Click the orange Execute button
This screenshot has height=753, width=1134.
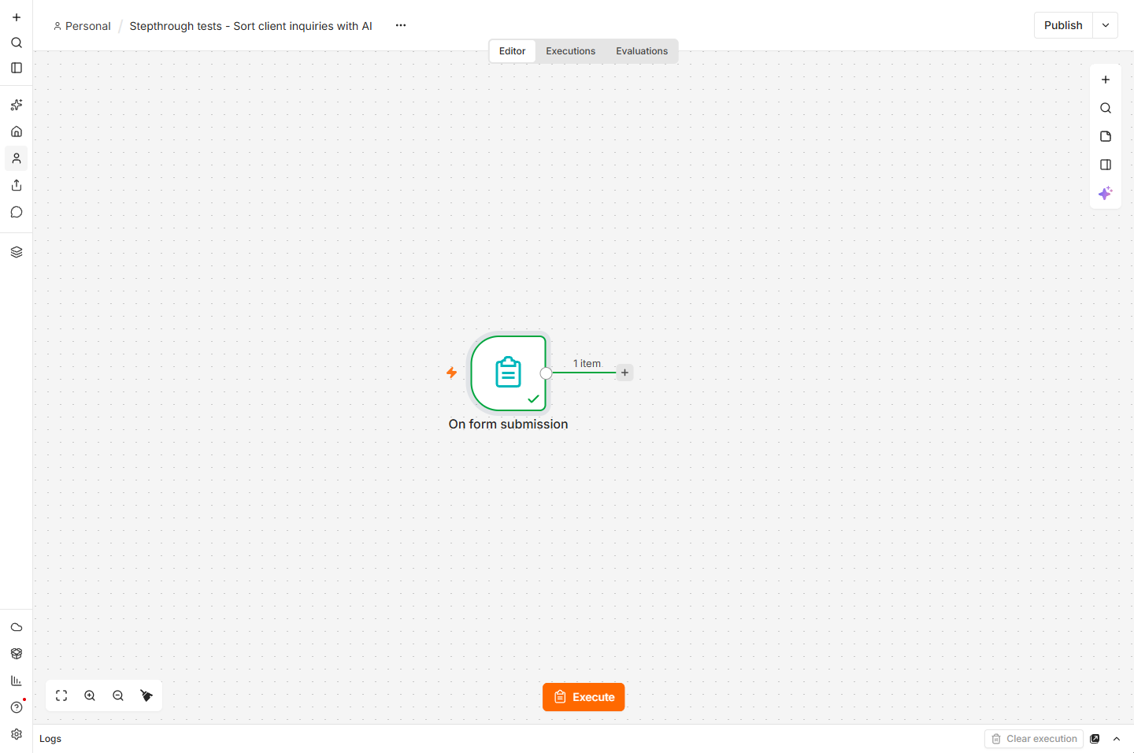(x=584, y=697)
